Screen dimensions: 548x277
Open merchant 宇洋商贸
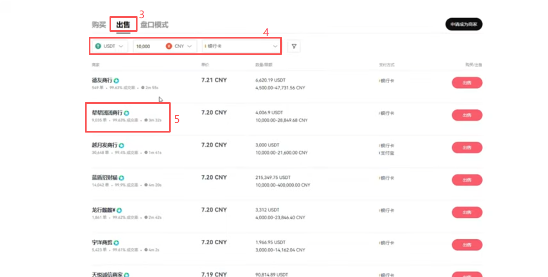102,242
